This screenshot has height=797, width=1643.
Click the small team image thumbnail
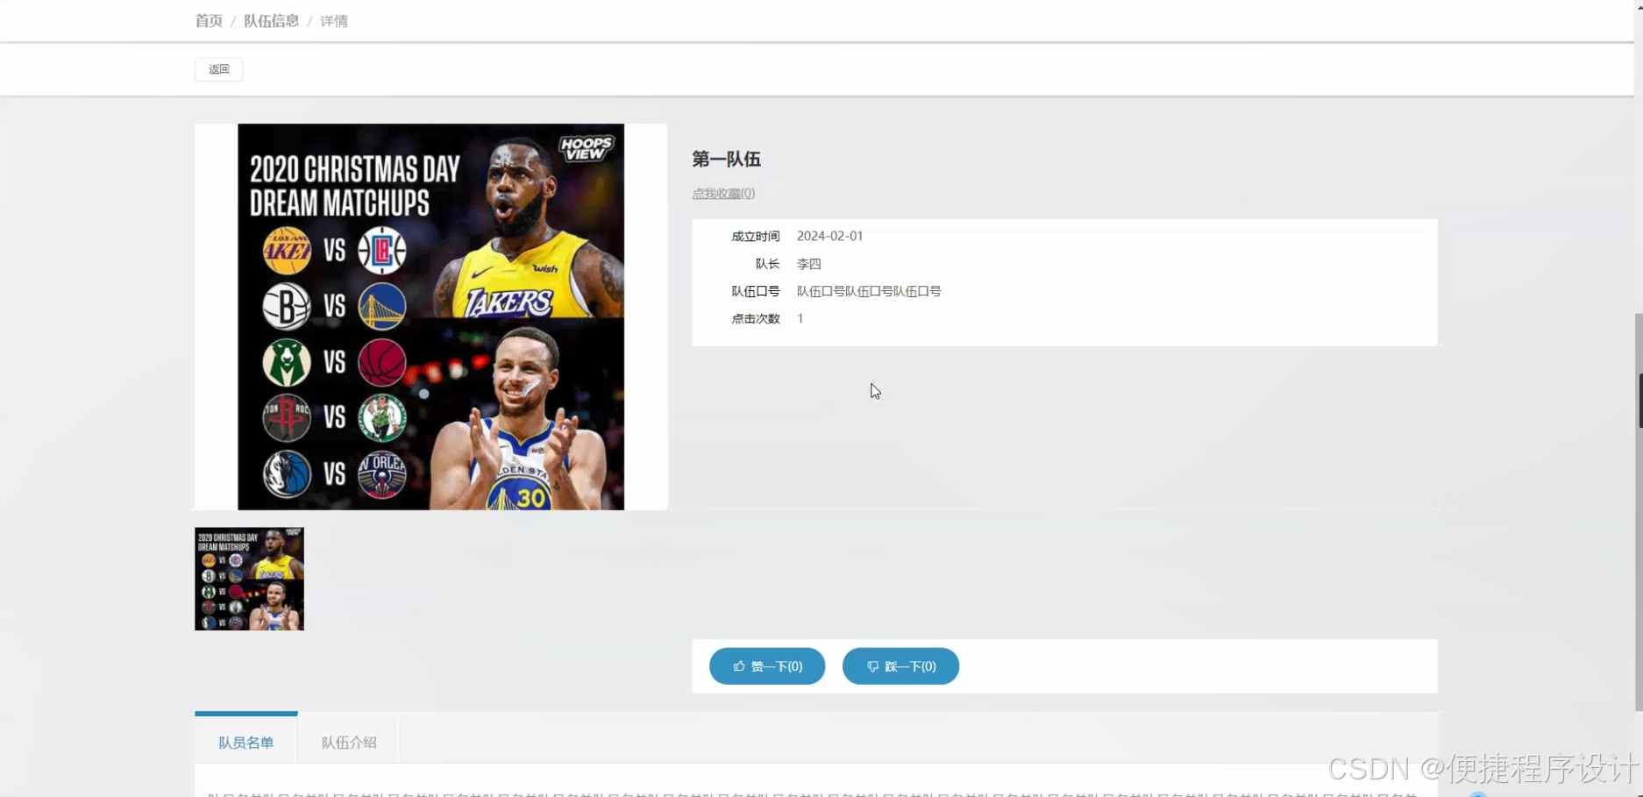tap(249, 579)
